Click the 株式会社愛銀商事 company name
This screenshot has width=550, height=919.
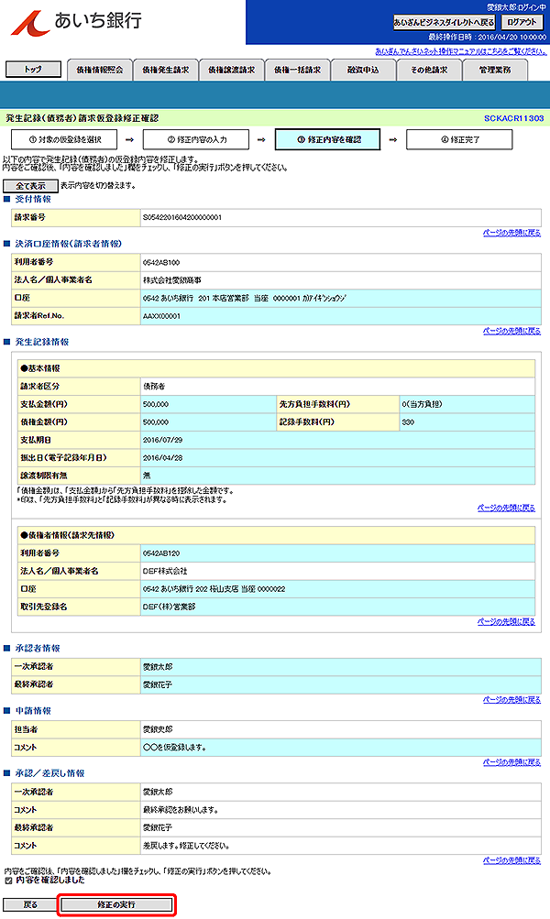(172, 280)
